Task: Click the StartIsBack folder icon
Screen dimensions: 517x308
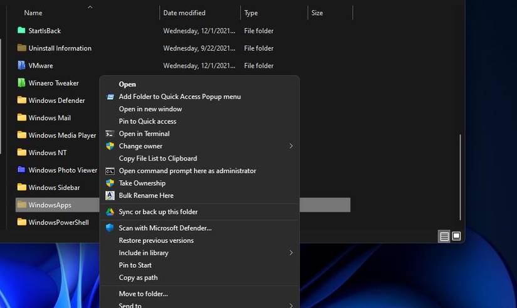Action: tap(21, 30)
